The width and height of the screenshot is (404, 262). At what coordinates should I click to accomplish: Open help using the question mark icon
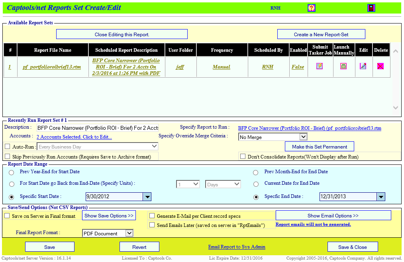pos(311,8)
